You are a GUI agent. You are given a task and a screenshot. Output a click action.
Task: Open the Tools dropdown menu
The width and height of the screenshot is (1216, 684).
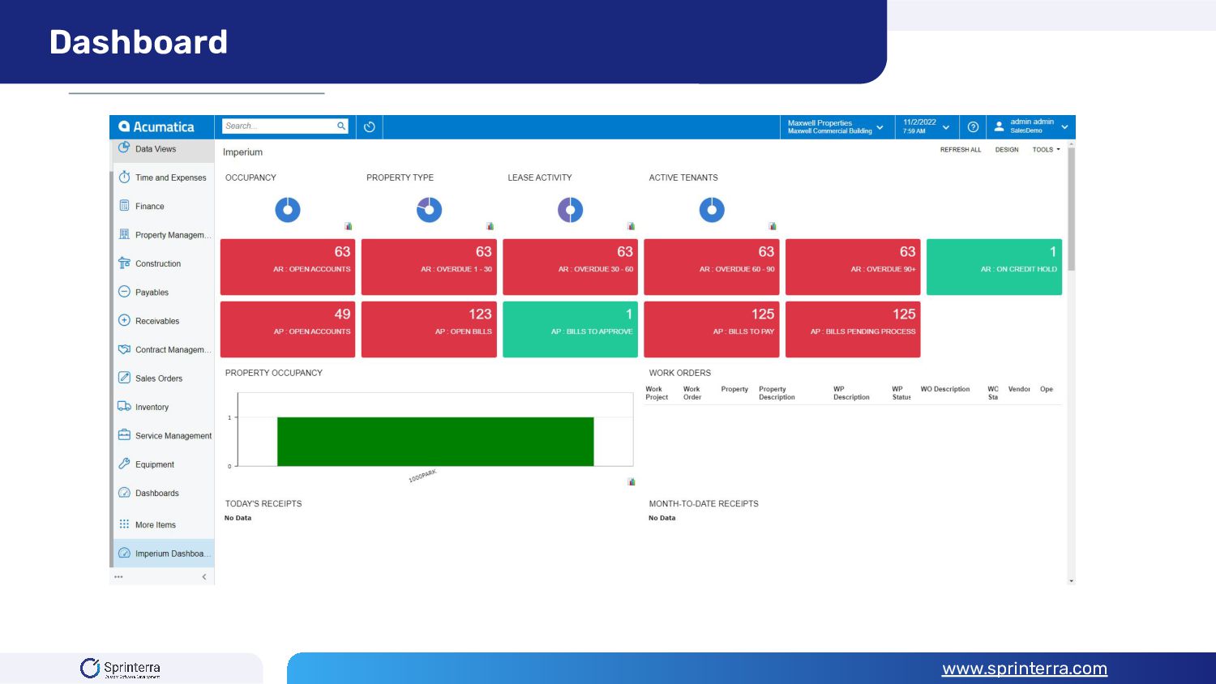(1046, 150)
